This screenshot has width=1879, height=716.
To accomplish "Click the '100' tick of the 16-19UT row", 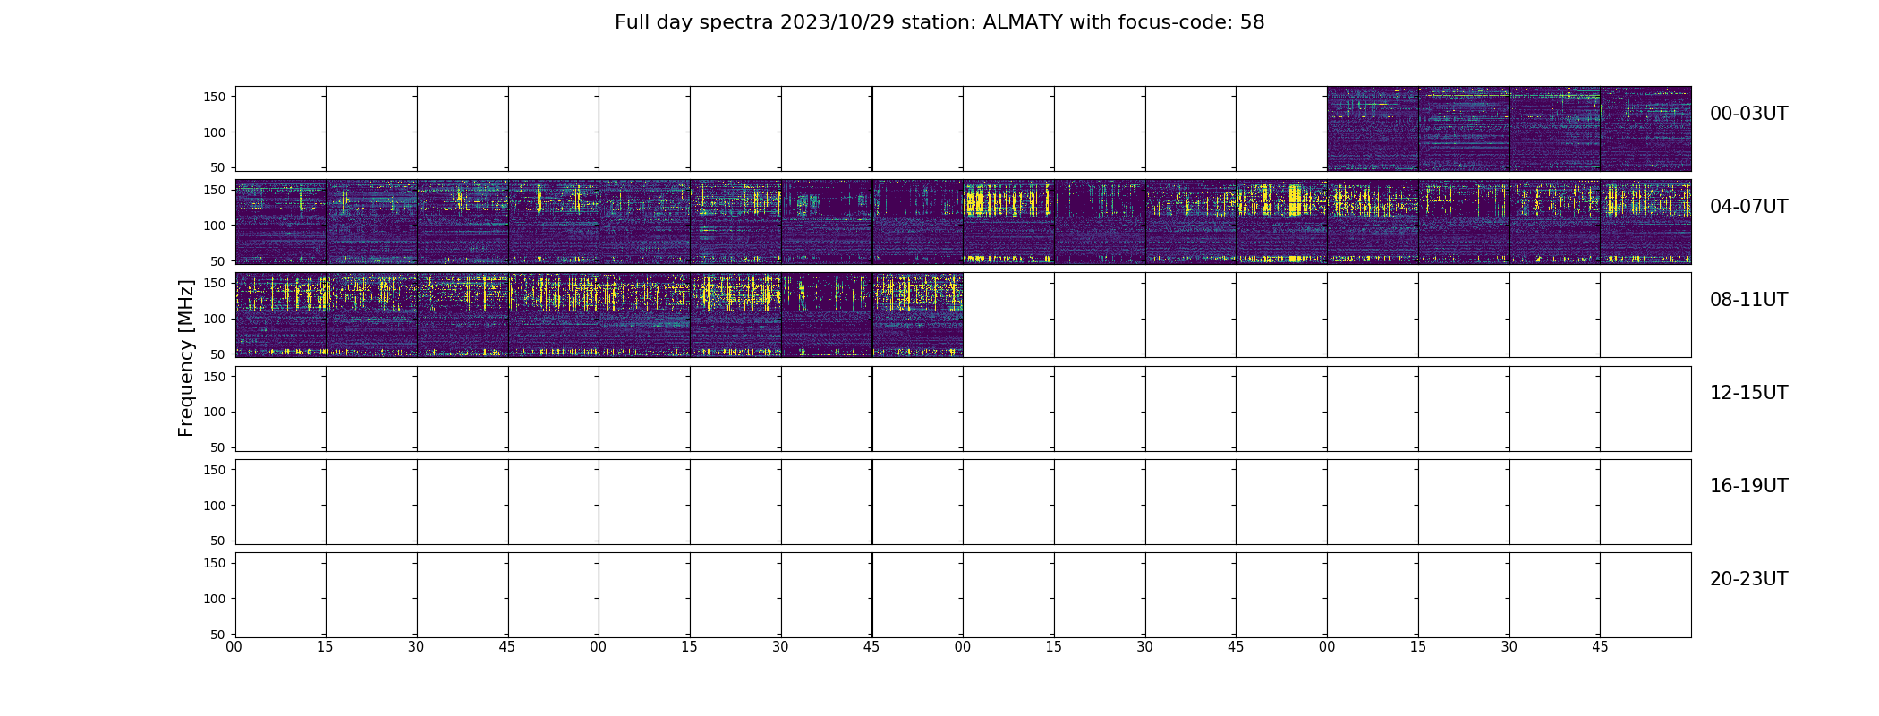I will coord(215,505).
